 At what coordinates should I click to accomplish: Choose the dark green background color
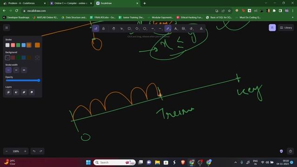[18, 58]
